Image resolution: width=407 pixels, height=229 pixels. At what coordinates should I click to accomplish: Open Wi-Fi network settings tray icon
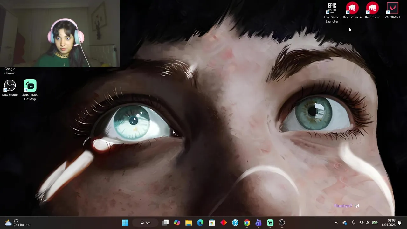pyautogui.click(x=361, y=223)
